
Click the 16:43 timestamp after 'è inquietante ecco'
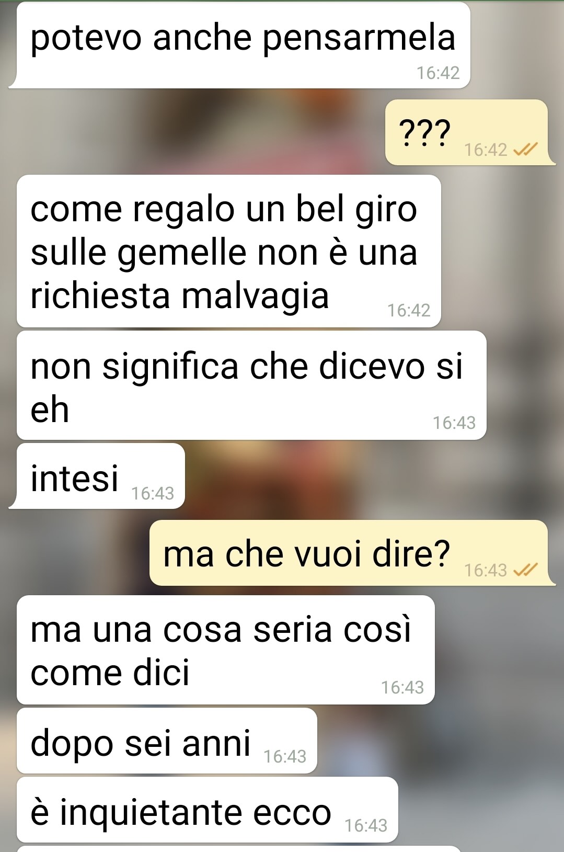[366, 825]
